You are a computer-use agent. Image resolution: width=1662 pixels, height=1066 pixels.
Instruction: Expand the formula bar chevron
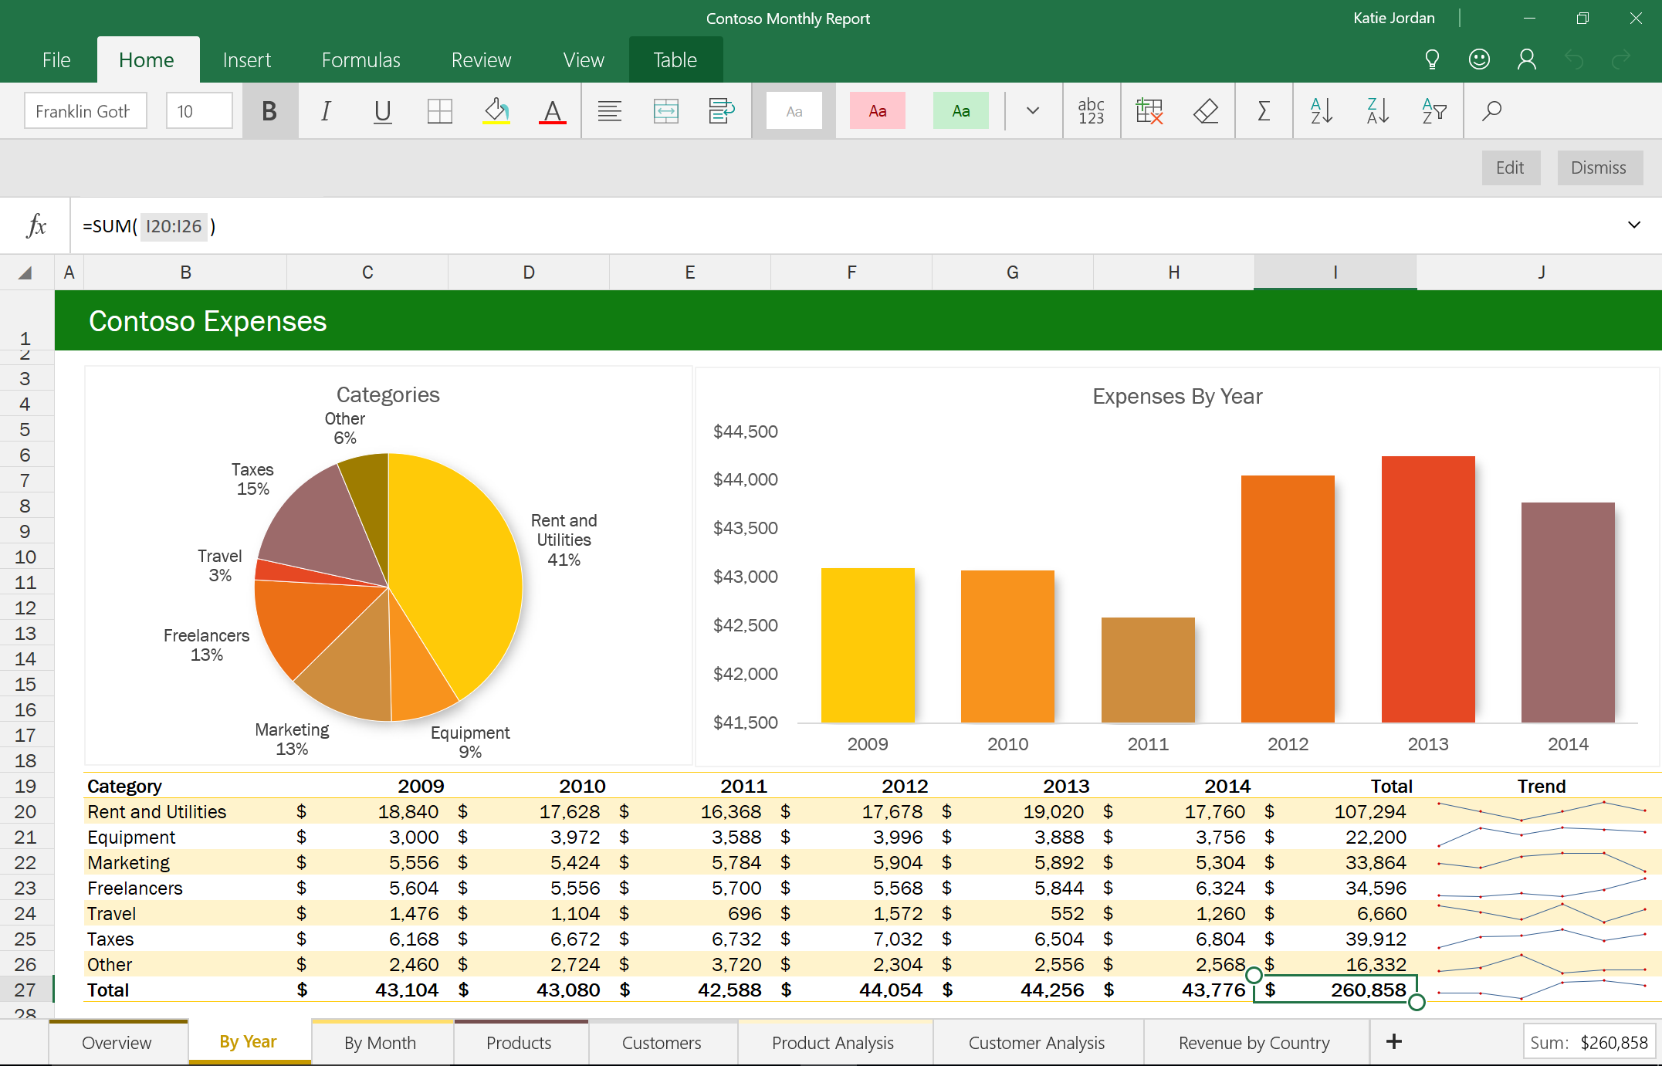point(1634,225)
